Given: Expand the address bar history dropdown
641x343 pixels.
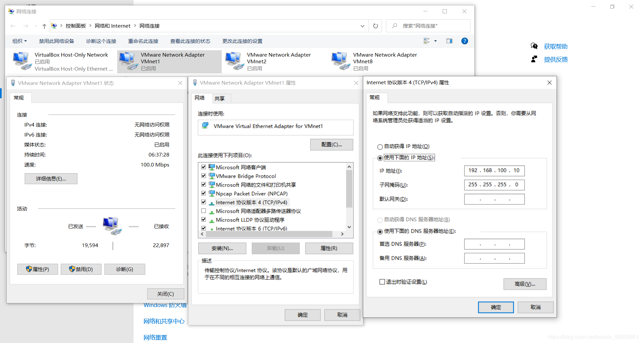Looking at the screenshot, I should pos(363,26).
